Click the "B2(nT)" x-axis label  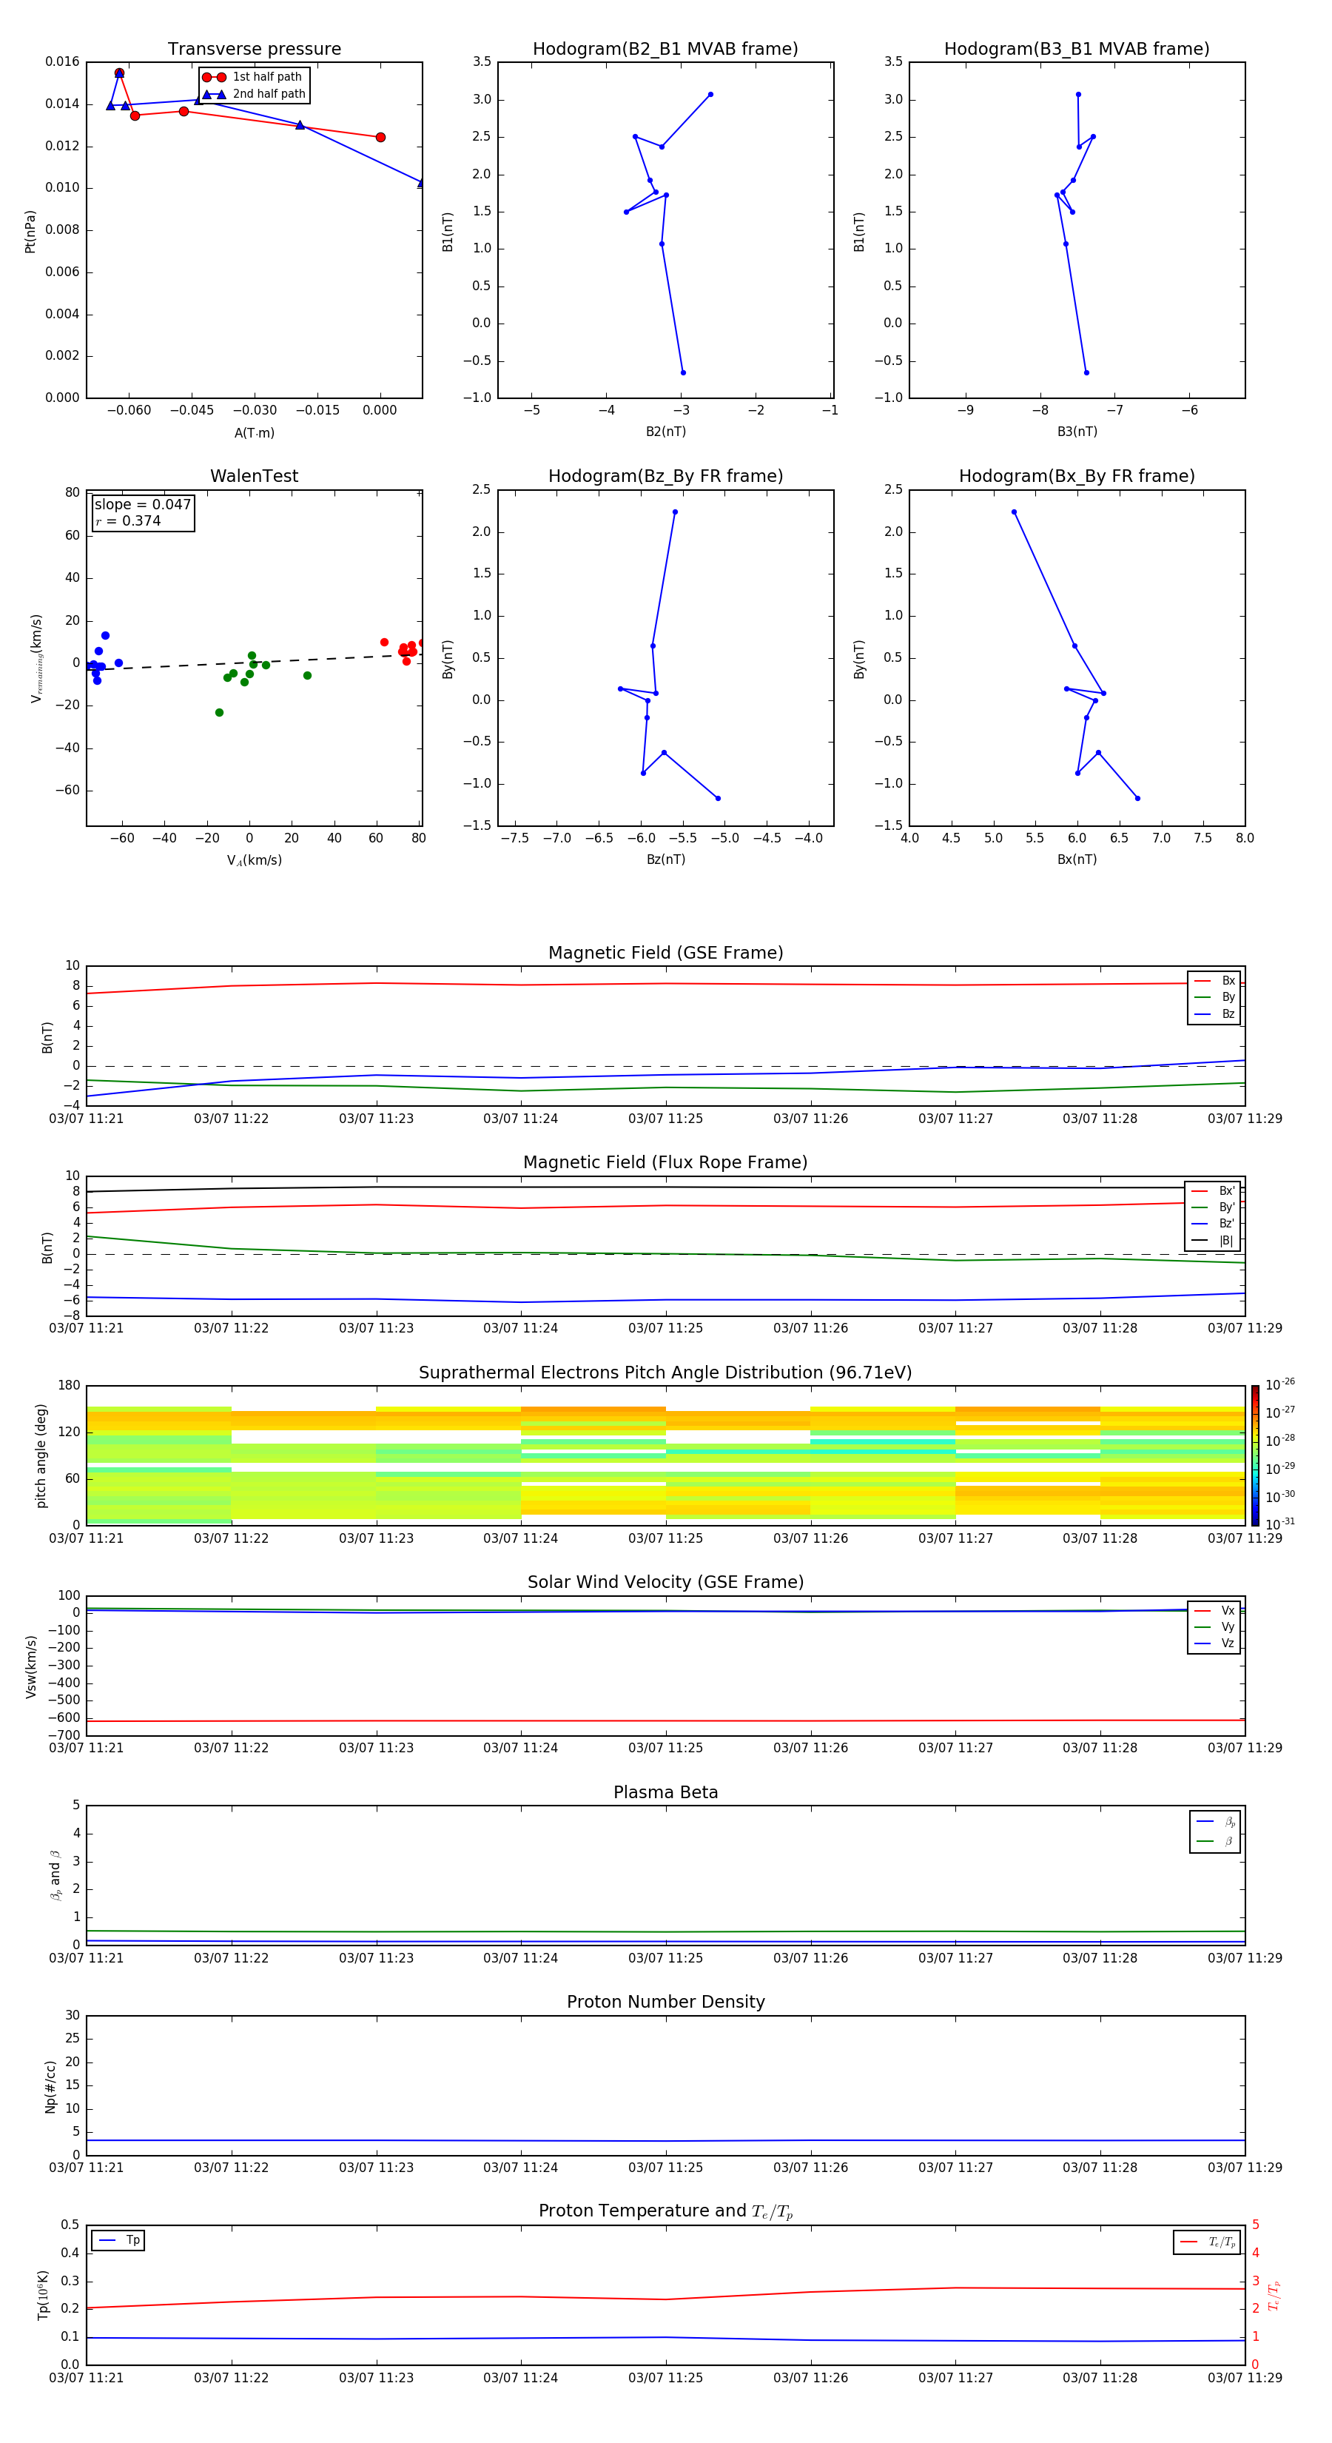pos(665,432)
